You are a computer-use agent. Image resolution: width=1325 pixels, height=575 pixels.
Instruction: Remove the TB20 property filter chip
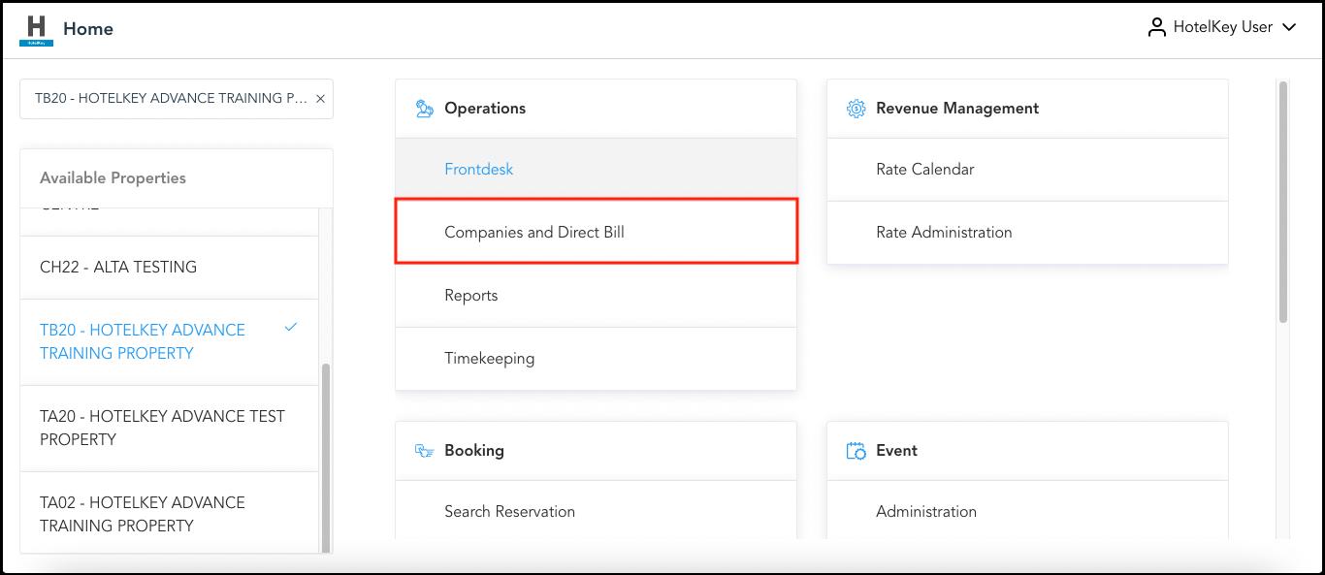point(320,98)
